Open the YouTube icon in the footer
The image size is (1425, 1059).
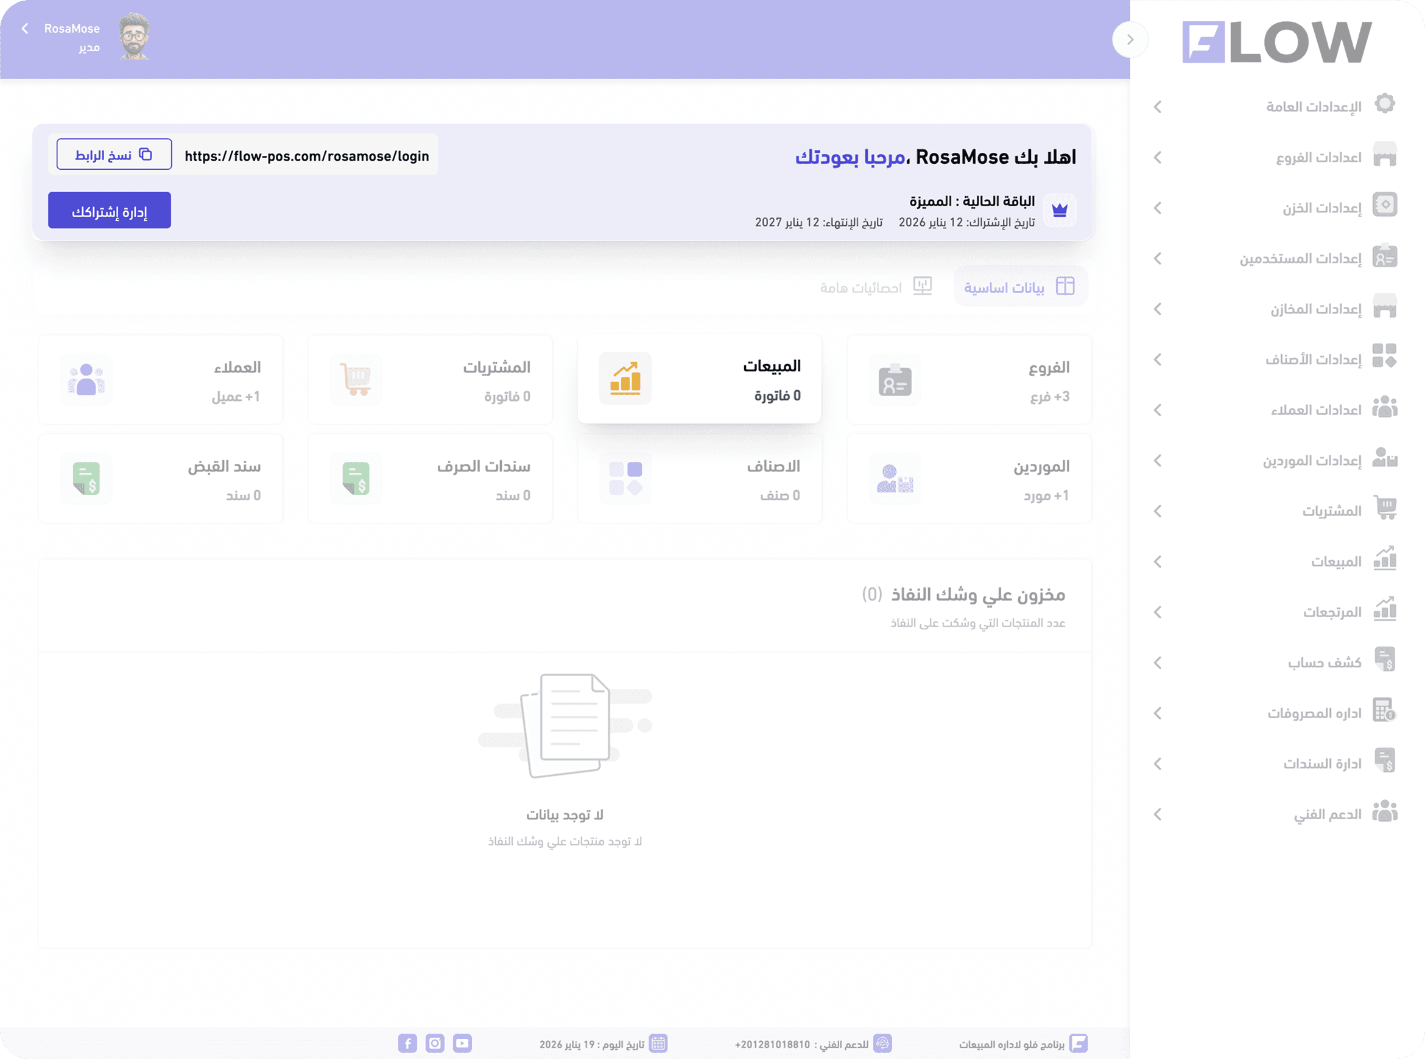click(x=462, y=1043)
